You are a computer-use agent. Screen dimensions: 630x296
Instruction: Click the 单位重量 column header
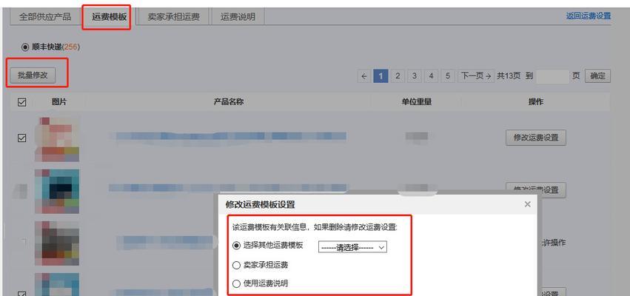tap(416, 102)
